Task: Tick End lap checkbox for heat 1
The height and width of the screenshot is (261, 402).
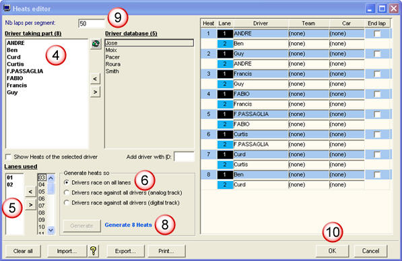Action: (377, 34)
